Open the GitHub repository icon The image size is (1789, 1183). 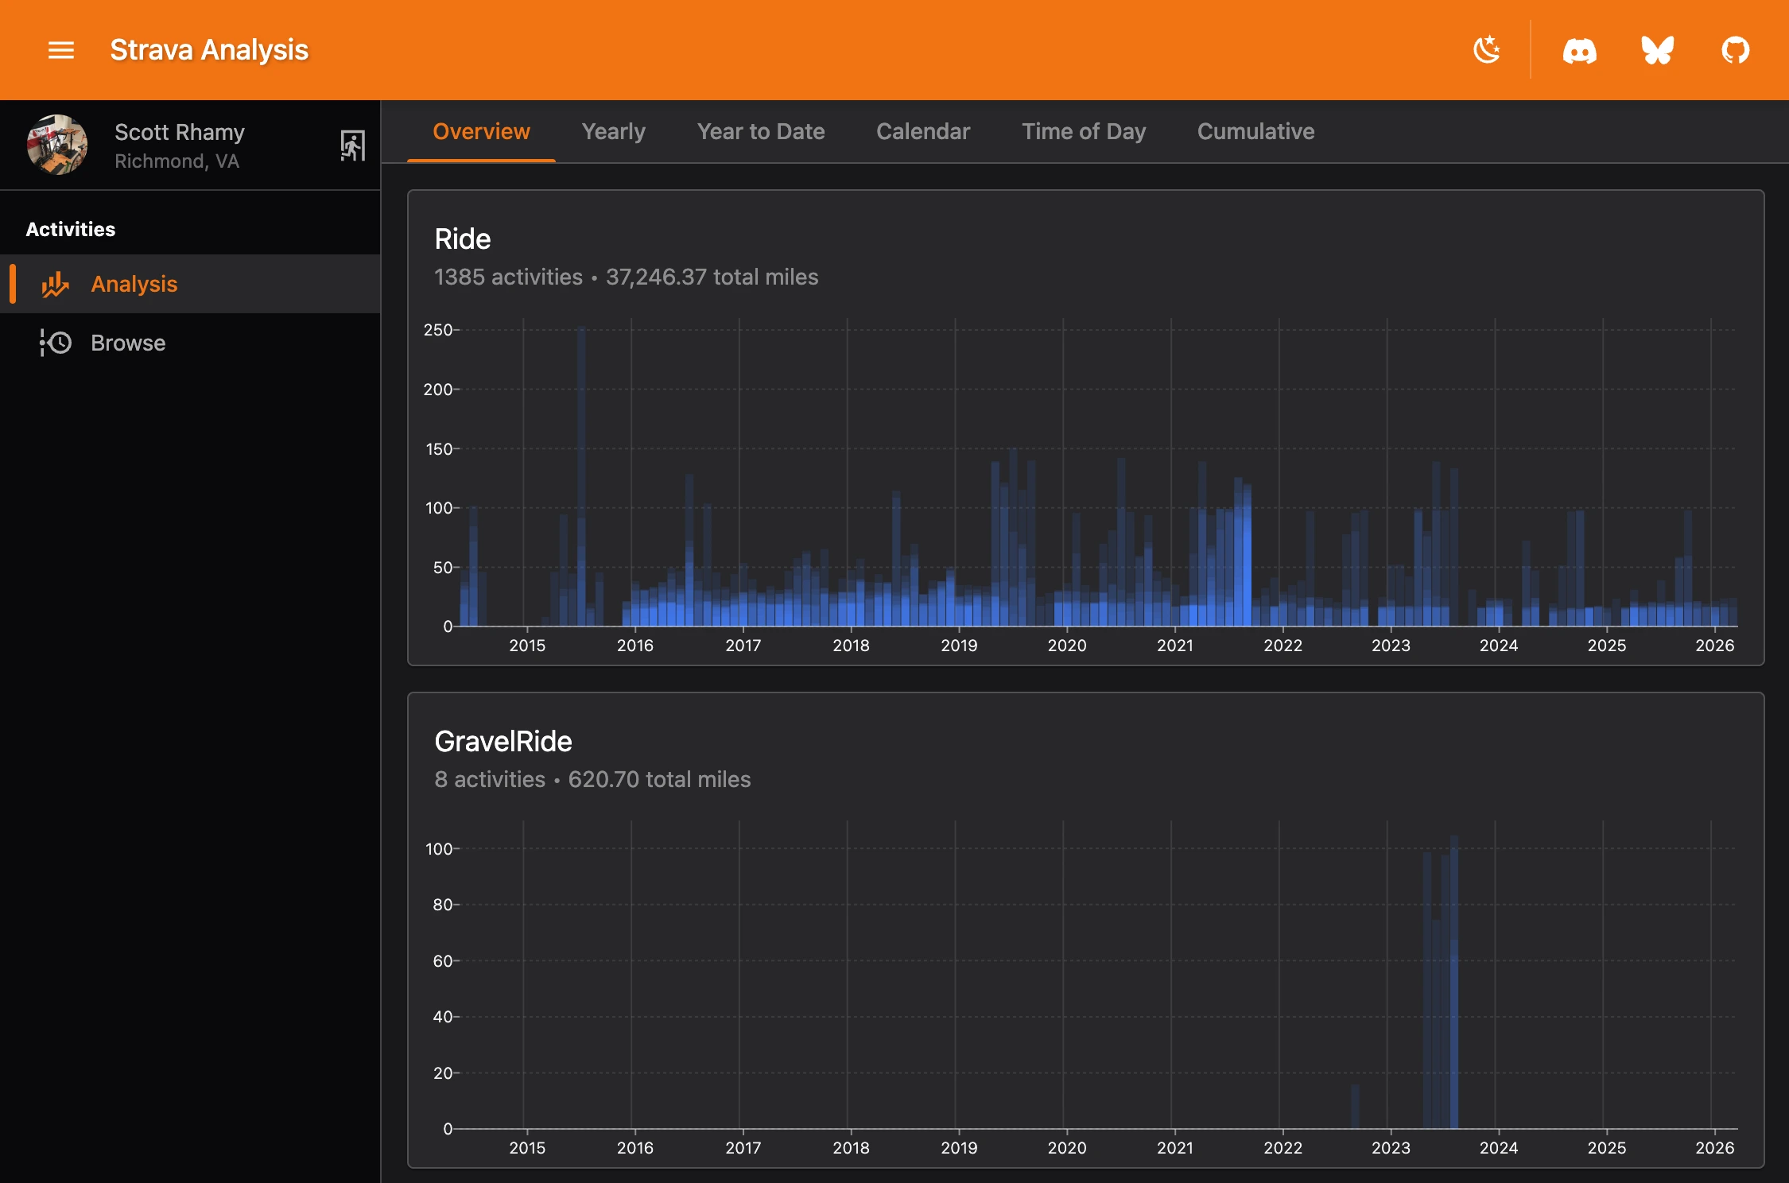coord(1735,50)
